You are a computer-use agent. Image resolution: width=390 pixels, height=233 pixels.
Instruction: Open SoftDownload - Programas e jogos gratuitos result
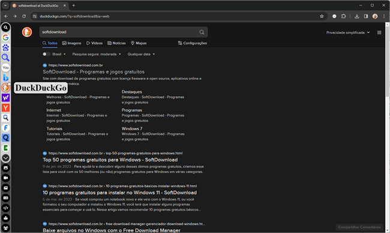click(94, 71)
